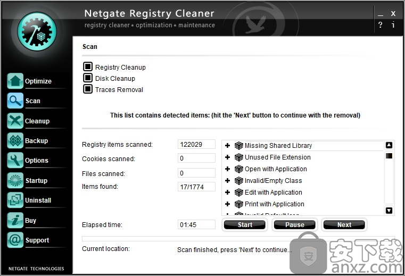
Task: Click the Cleanup X icon
Action: (15, 121)
